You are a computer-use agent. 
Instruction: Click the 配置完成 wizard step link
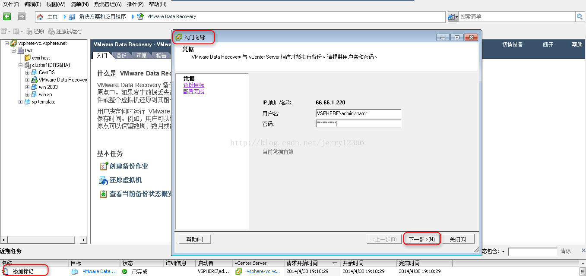pyautogui.click(x=193, y=91)
